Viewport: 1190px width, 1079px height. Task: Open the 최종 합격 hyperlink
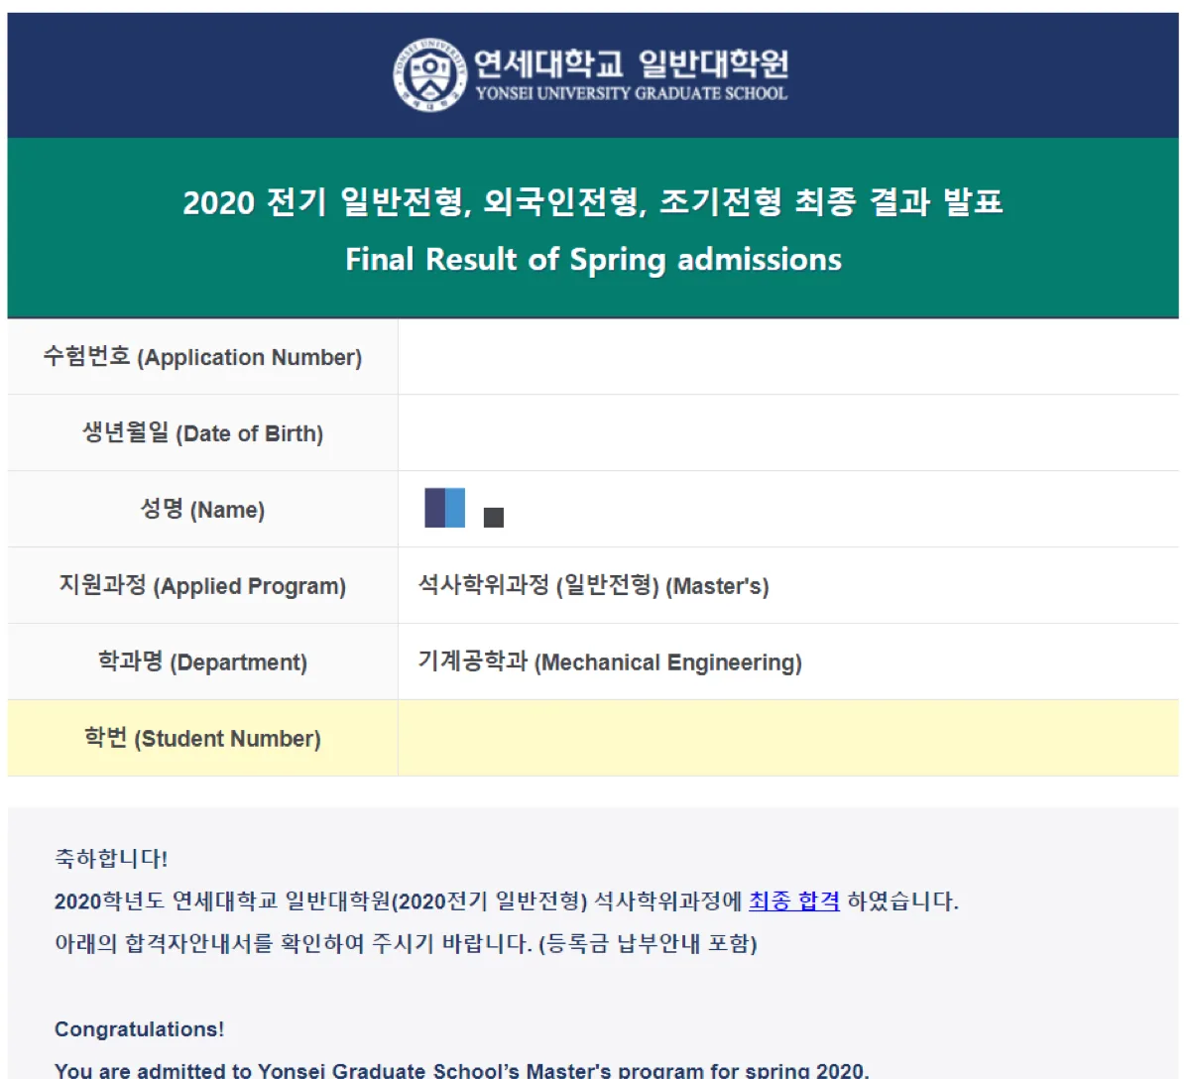point(794,900)
